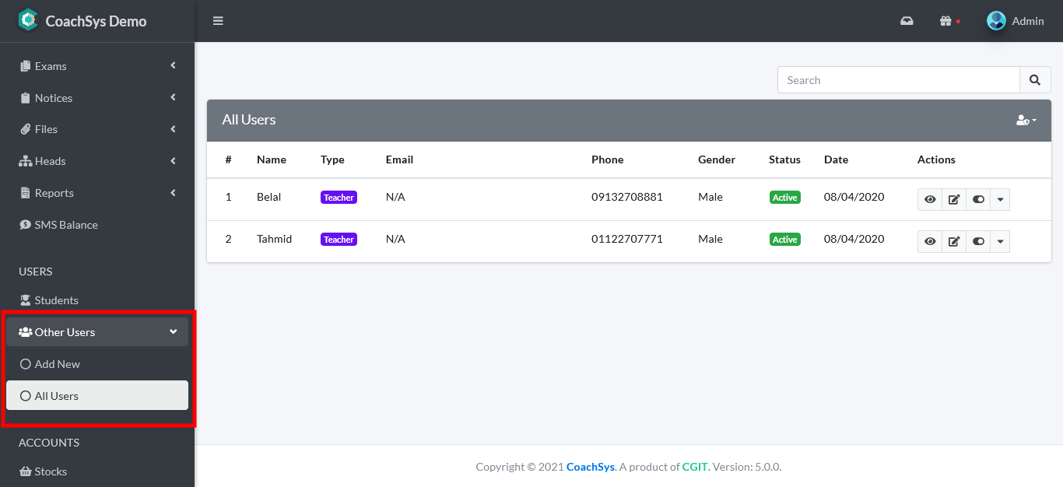The height and width of the screenshot is (487, 1063).
Task: Select Students from the USERS menu
Action: [54, 300]
